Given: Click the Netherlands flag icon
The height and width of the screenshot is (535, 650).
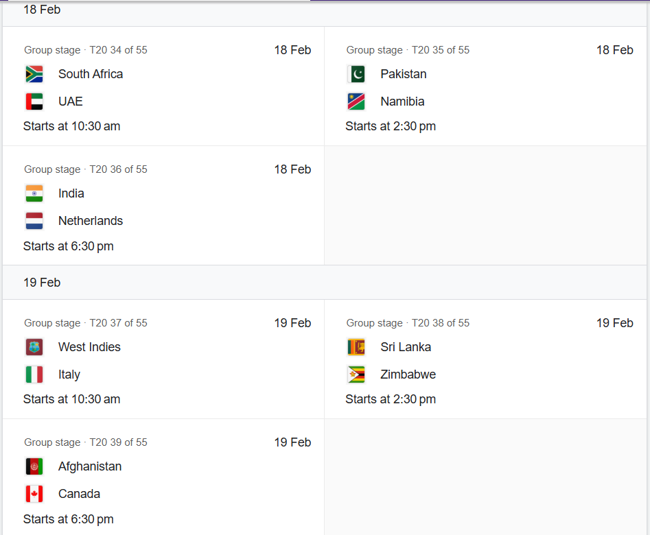Looking at the screenshot, I should [34, 221].
